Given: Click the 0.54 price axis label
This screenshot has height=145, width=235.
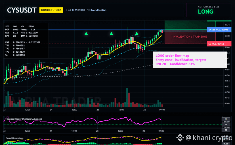Looking at the screenshot, I should [227, 81].
